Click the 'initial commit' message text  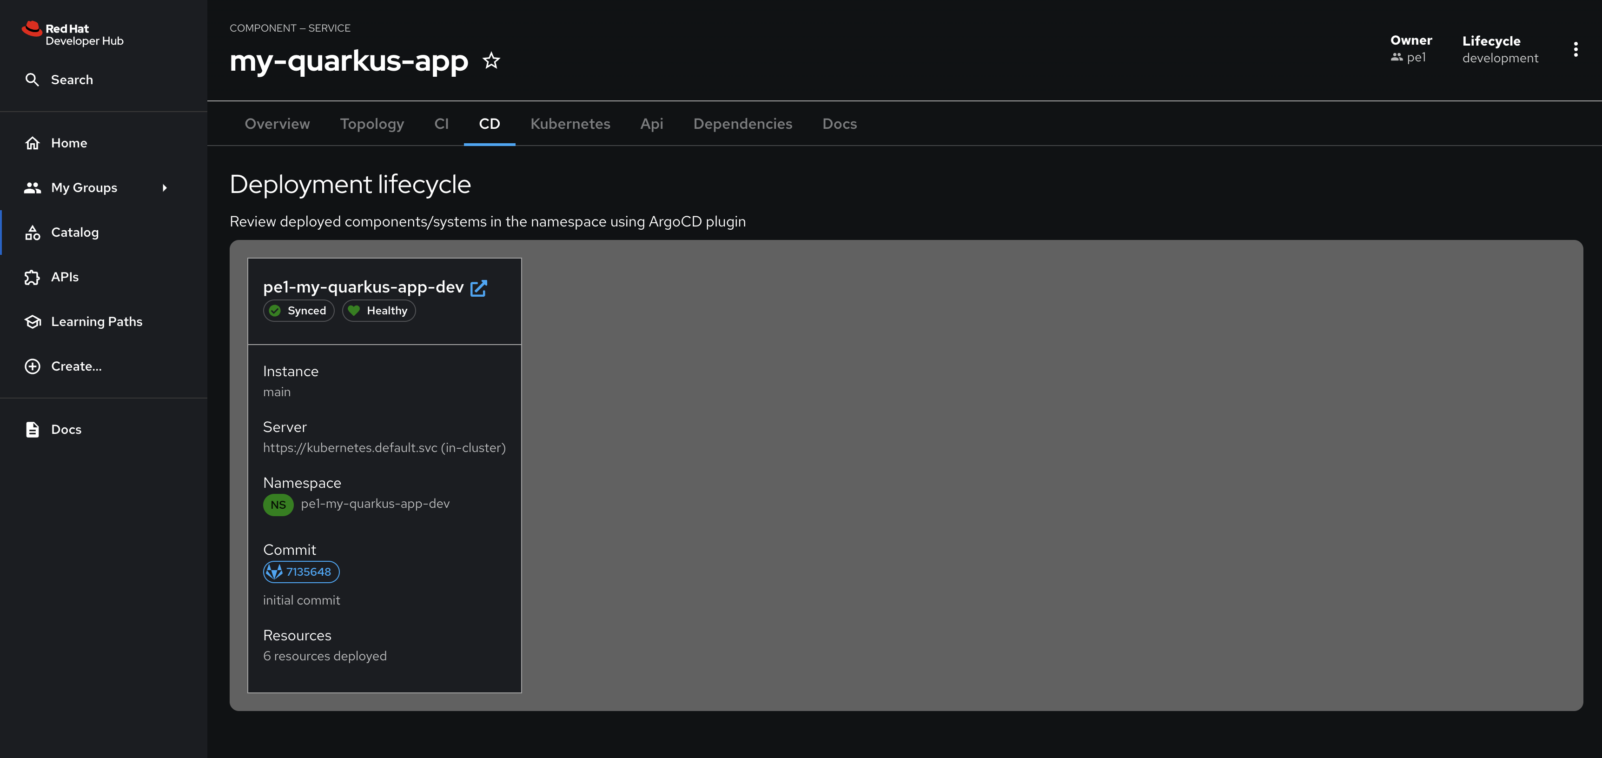point(302,600)
